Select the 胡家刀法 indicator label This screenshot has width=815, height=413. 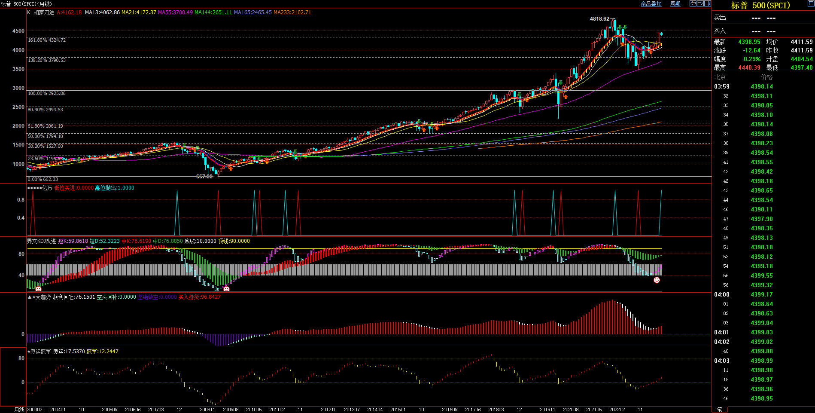[x=44, y=12]
